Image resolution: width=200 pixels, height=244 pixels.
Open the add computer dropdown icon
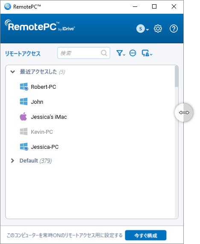click(x=147, y=53)
